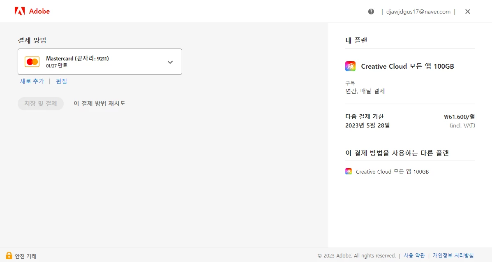Click the Mastercard logo icon
The image size is (492, 262).
coord(32,62)
